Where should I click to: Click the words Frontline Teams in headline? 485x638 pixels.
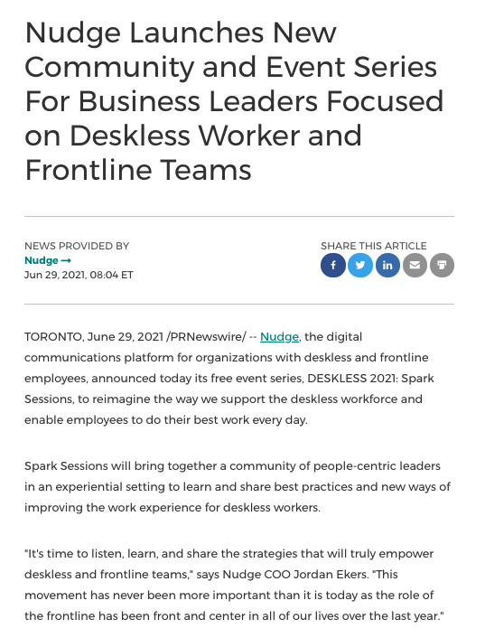point(138,170)
